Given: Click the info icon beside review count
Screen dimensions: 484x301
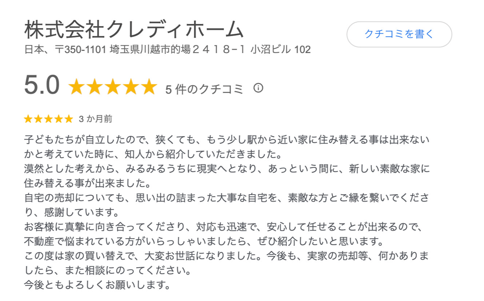Looking at the screenshot, I should pyautogui.click(x=258, y=88).
